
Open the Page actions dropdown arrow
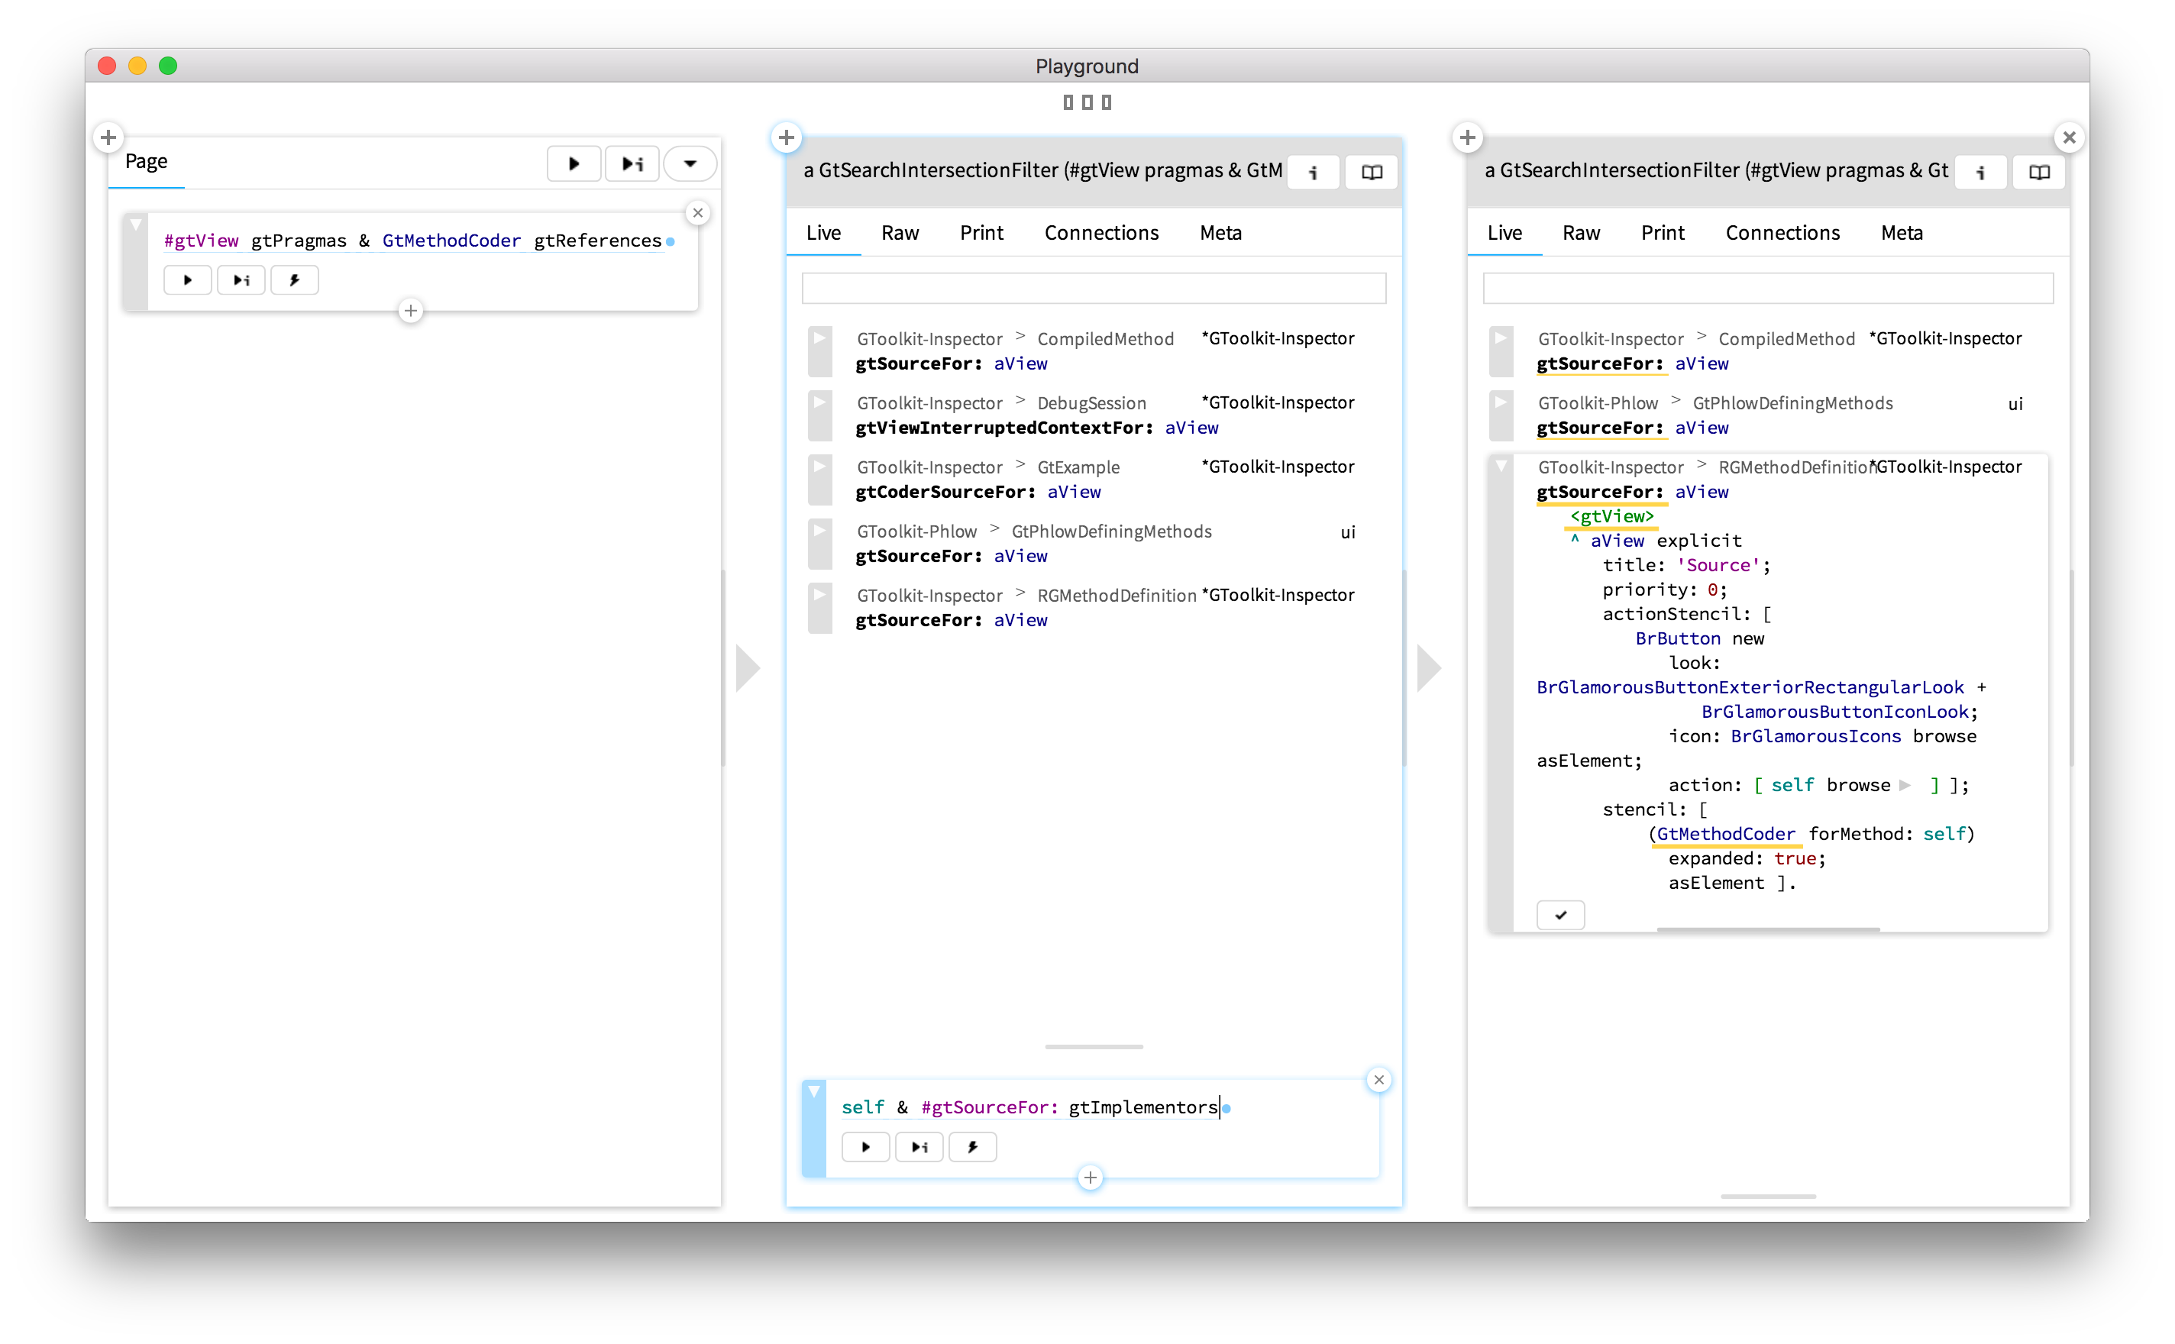click(690, 163)
